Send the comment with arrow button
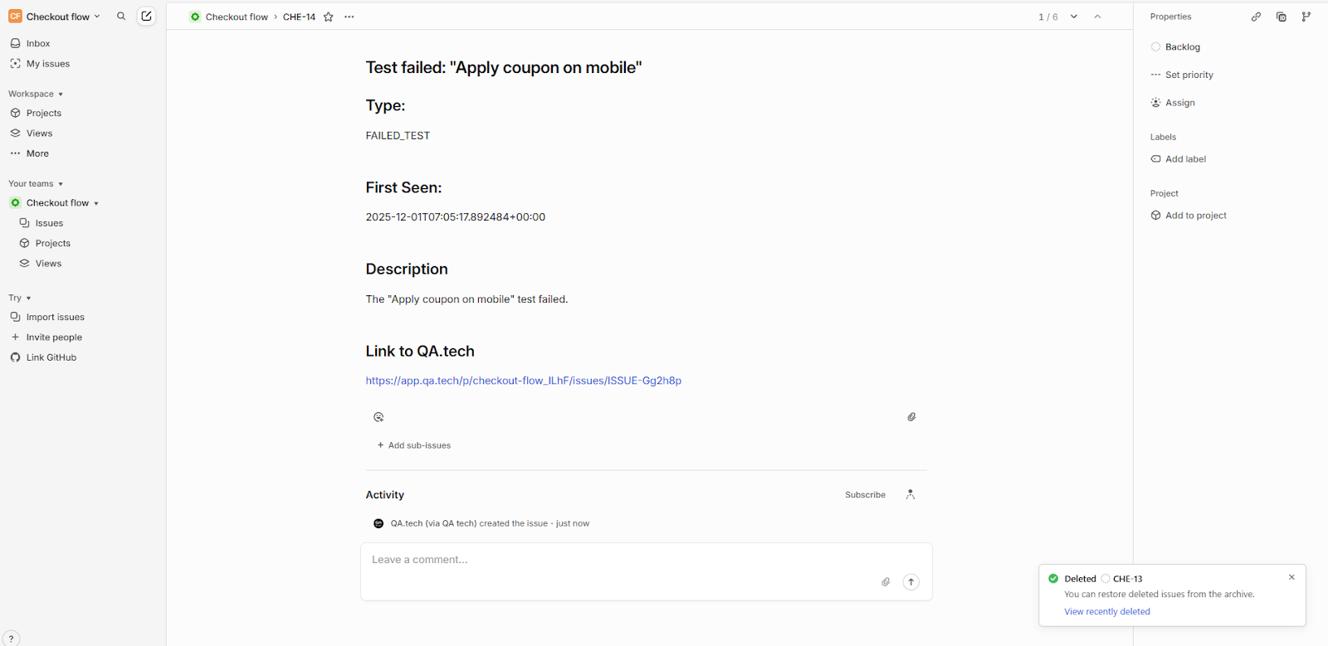 pyautogui.click(x=911, y=582)
